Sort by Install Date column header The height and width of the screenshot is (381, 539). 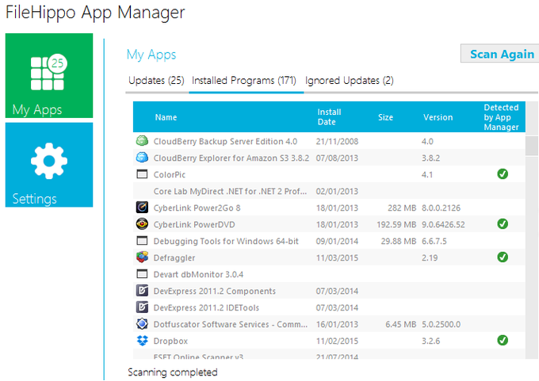[x=329, y=116]
